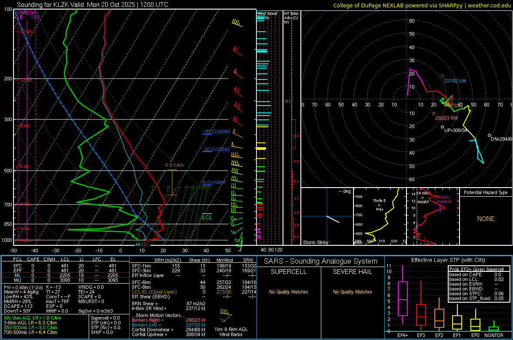Click the "237/32 LM" hodograph label
The height and width of the screenshot is (340, 513).
455,81
